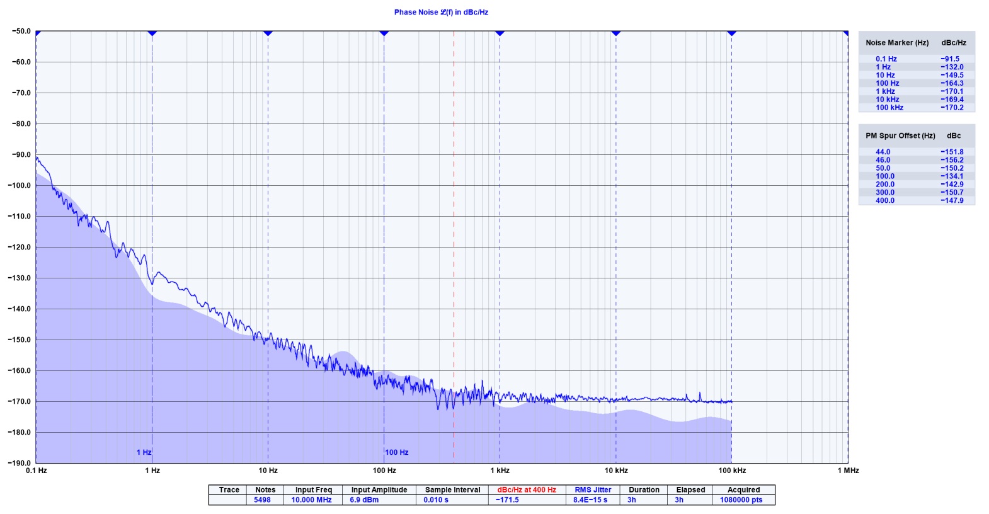This screenshot has width=989, height=514.
Task: Click the PM Spur Offset (Hz) header
Action: pyautogui.click(x=900, y=136)
